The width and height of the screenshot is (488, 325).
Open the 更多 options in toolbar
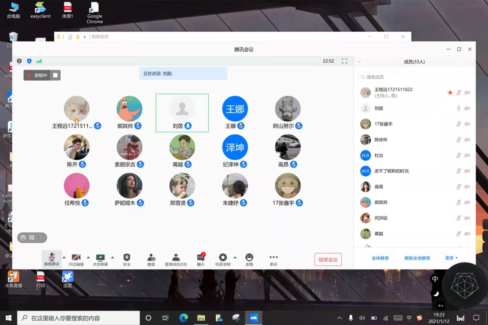[274, 260]
